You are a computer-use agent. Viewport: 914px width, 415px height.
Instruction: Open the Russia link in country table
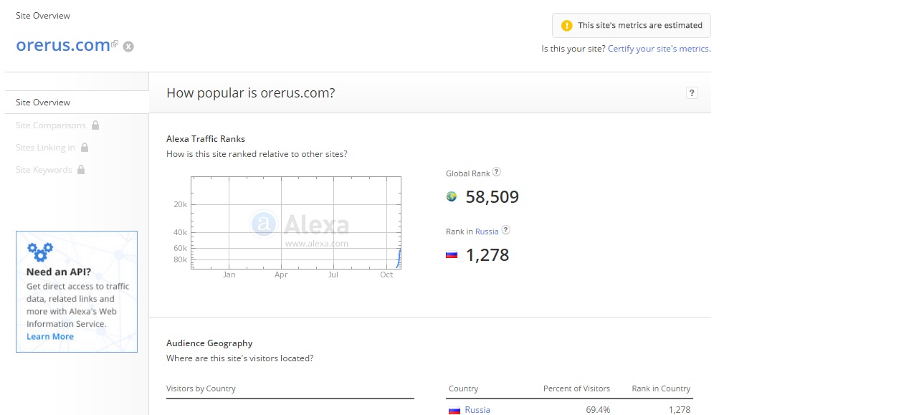[477, 410]
